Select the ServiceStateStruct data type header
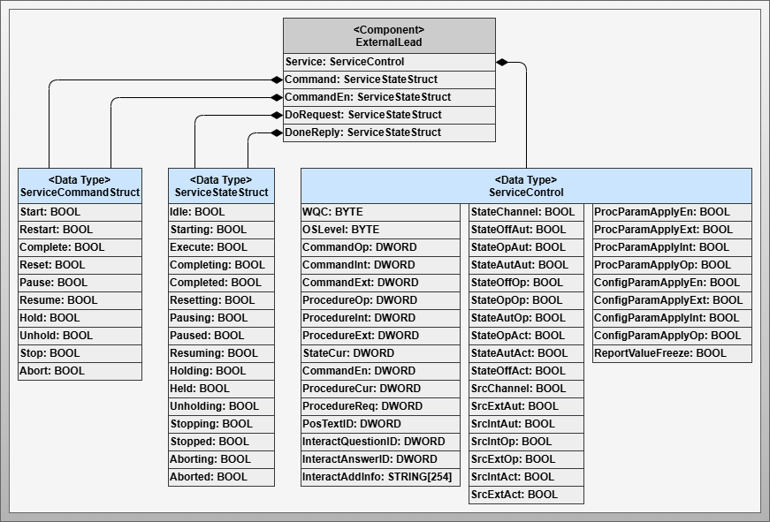This screenshot has height=522, width=770. pyautogui.click(x=221, y=186)
